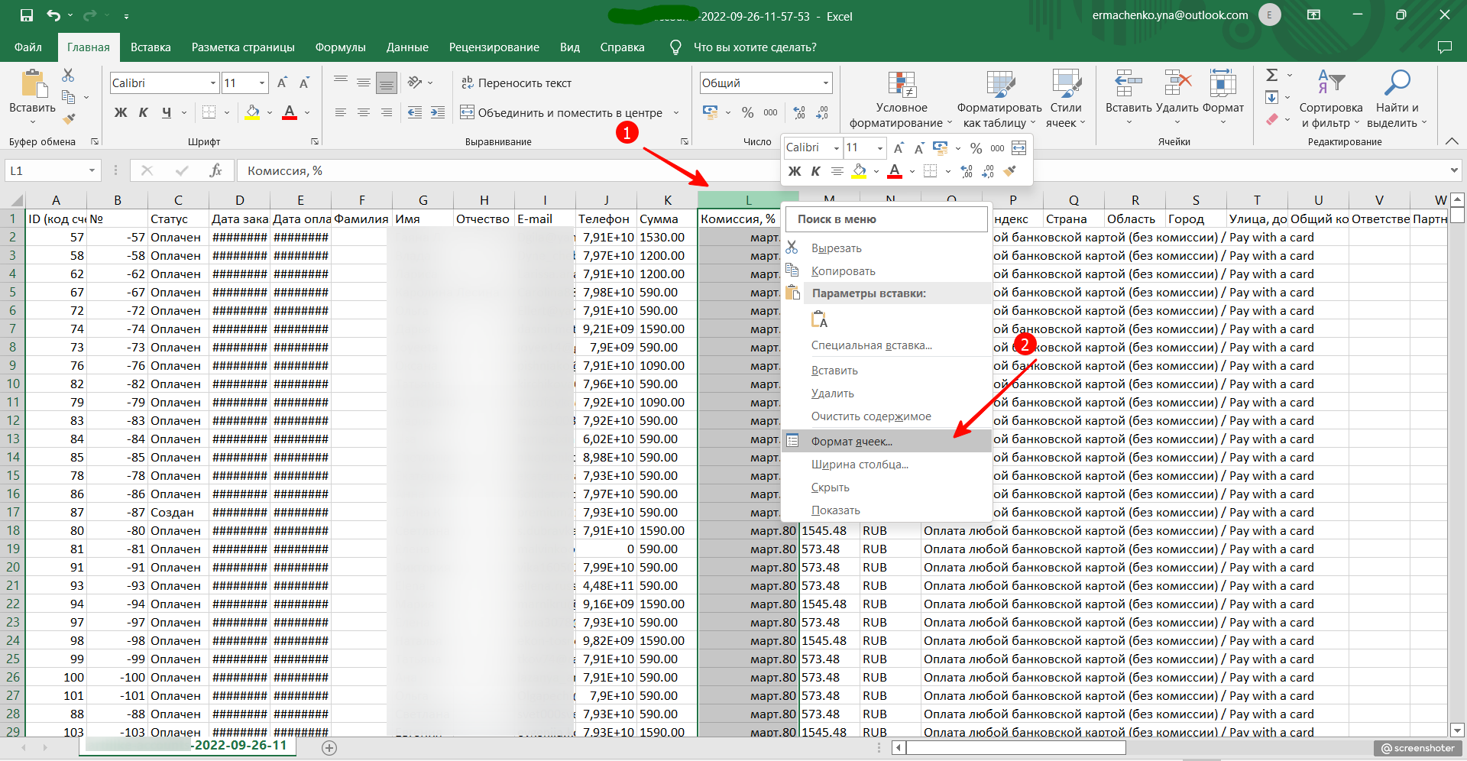This screenshot has height=761, width=1467.
Task: Open Find and Select magnifier
Action: [1397, 83]
